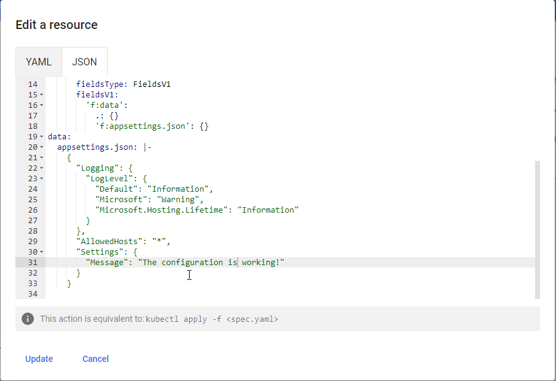Screen dimensions: 556x381
Task: Fold the "Settings" block at line 30
Action: pyautogui.click(x=41, y=252)
